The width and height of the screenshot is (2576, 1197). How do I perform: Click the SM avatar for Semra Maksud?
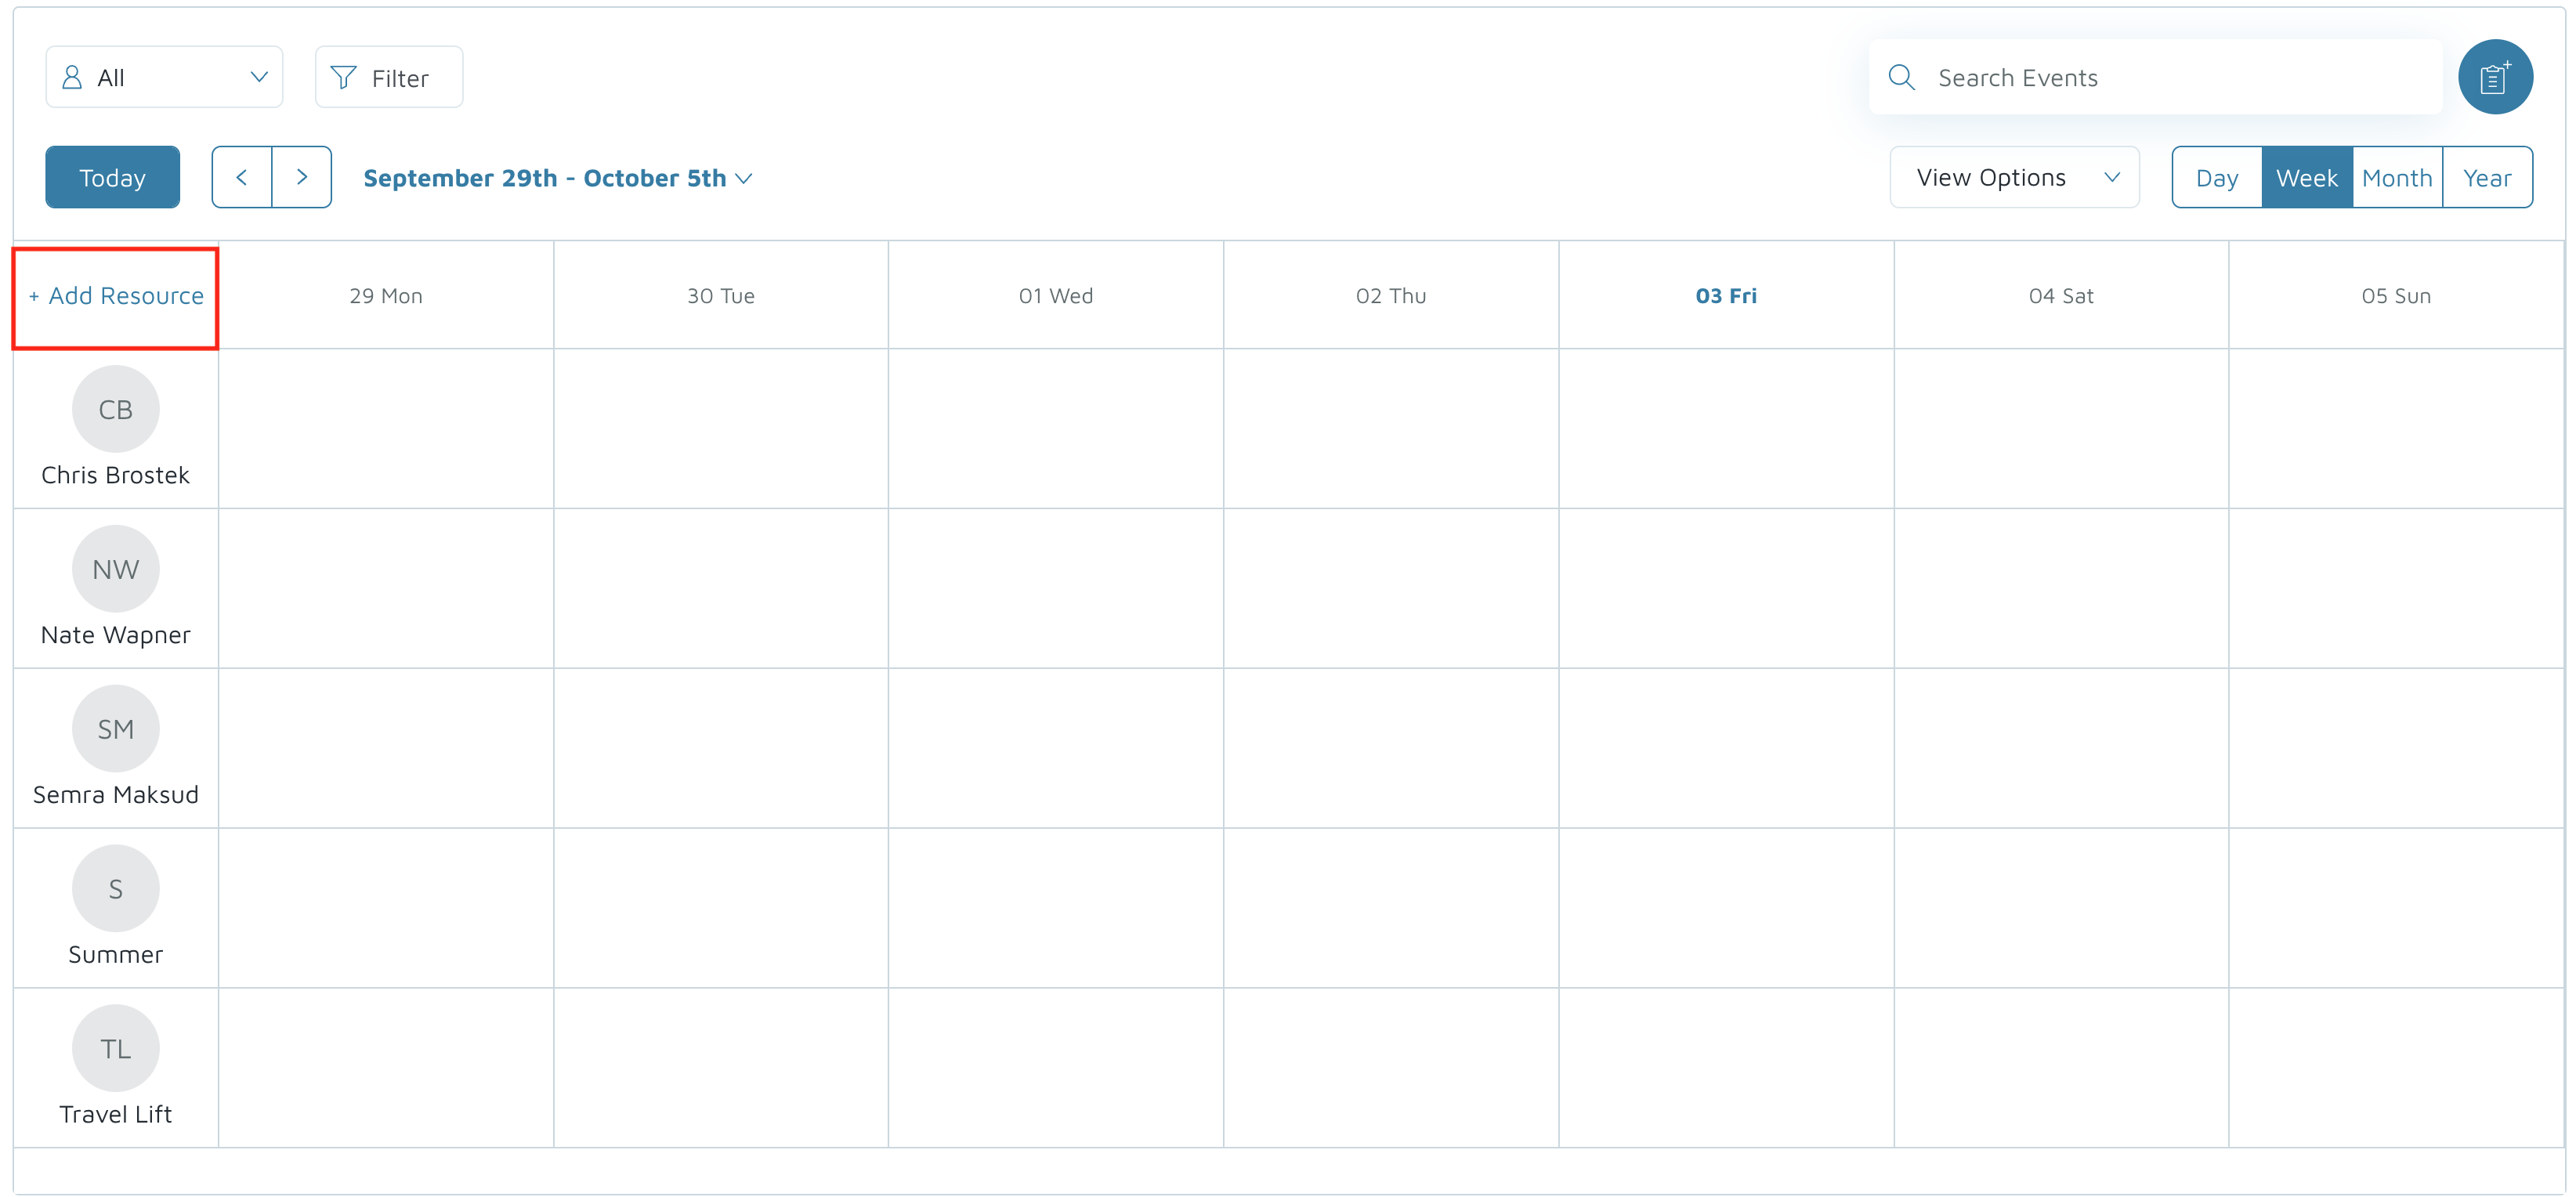(x=115, y=729)
